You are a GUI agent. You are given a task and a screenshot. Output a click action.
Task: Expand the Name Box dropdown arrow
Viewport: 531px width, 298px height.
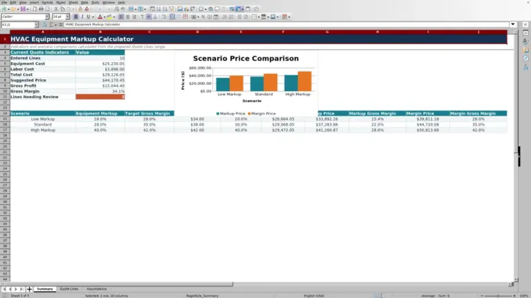tap(36, 24)
